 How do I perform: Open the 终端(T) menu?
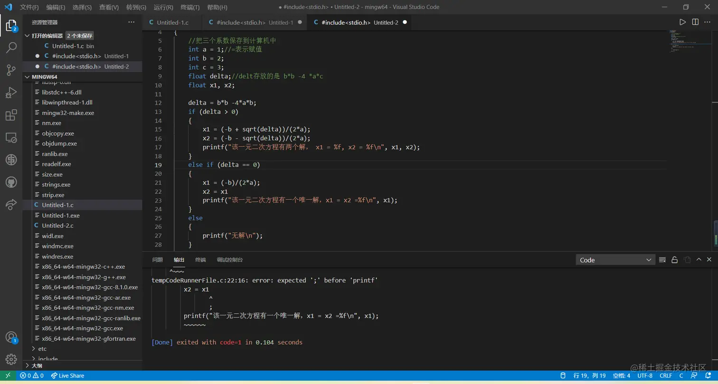[190, 7]
